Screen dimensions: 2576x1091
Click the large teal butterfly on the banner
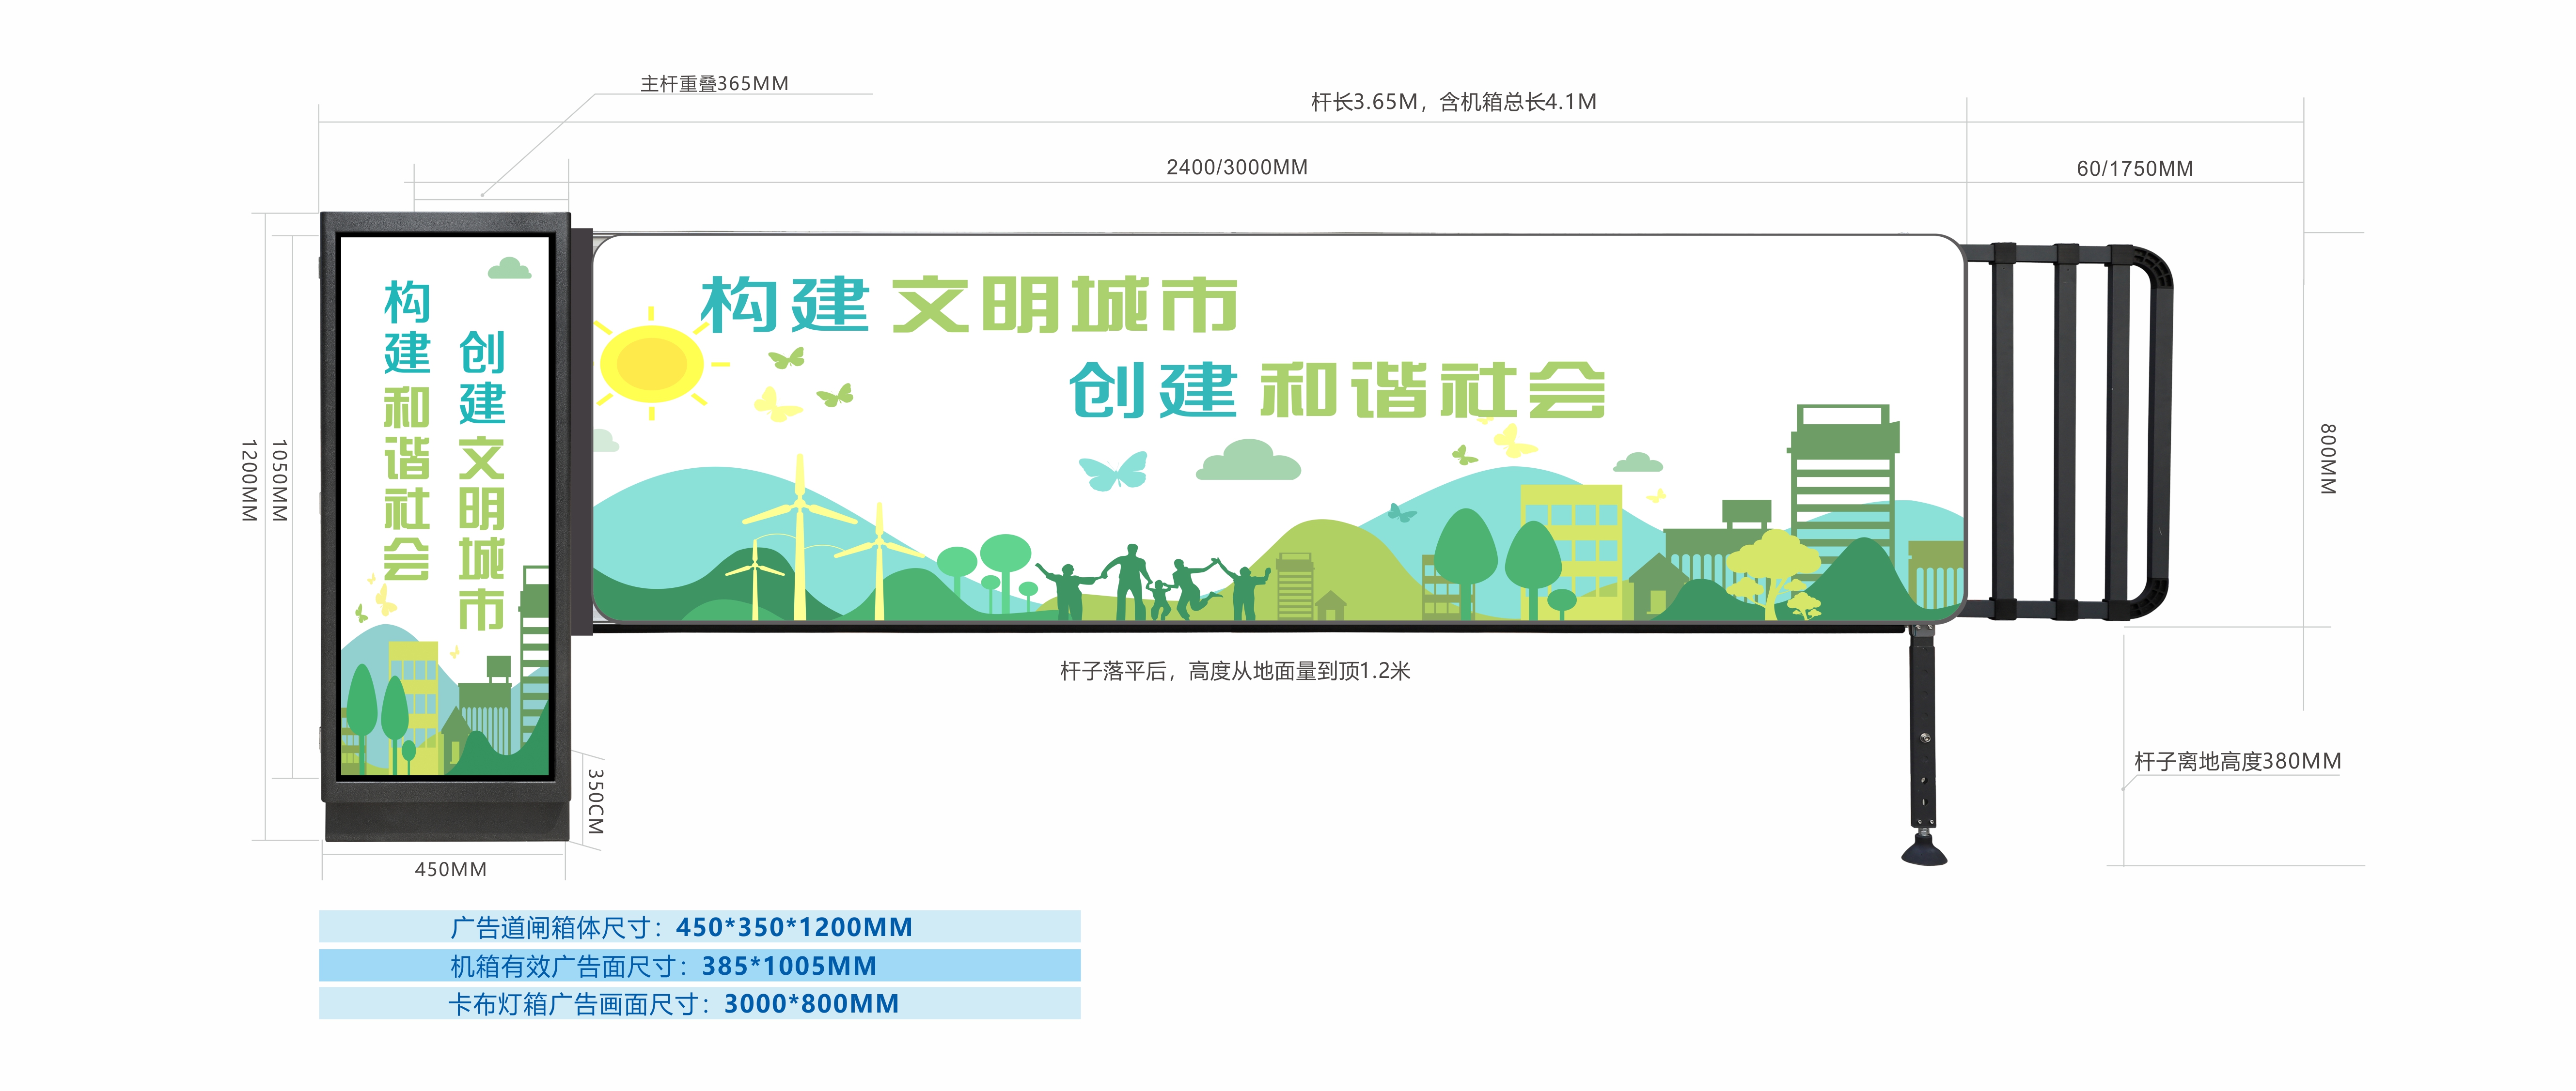click(1113, 471)
